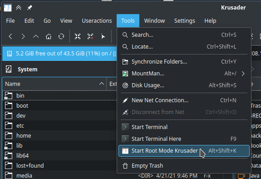Click the unselect all toolbar icon
This screenshot has height=179, width=261.
[90, 36]
